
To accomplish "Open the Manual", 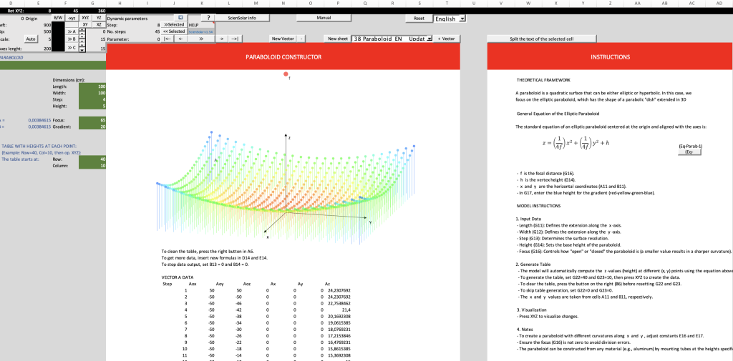I will 324,18.
